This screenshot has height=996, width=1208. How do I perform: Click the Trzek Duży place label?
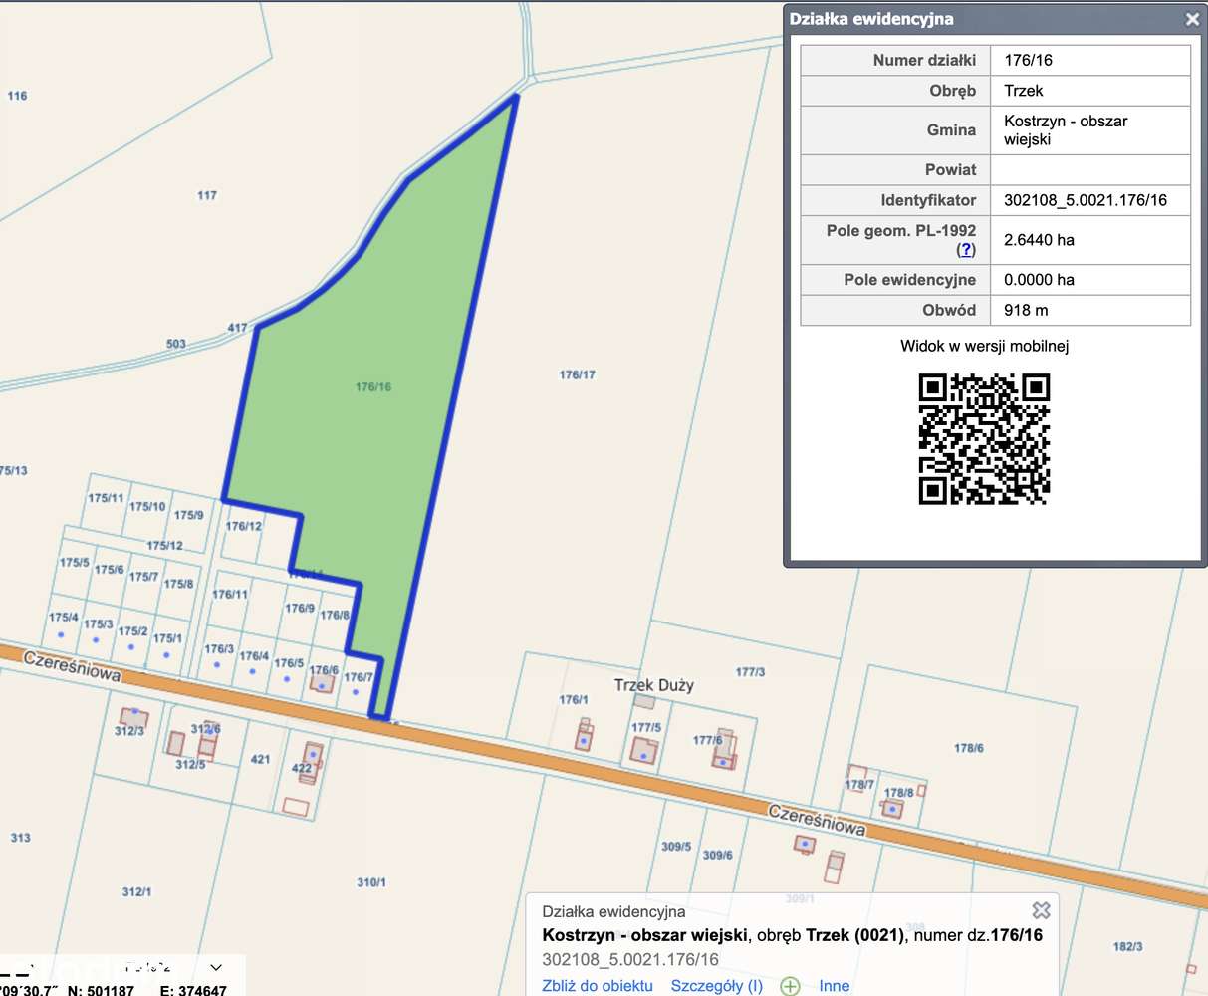pyautogui.click(x=654, y=685)
